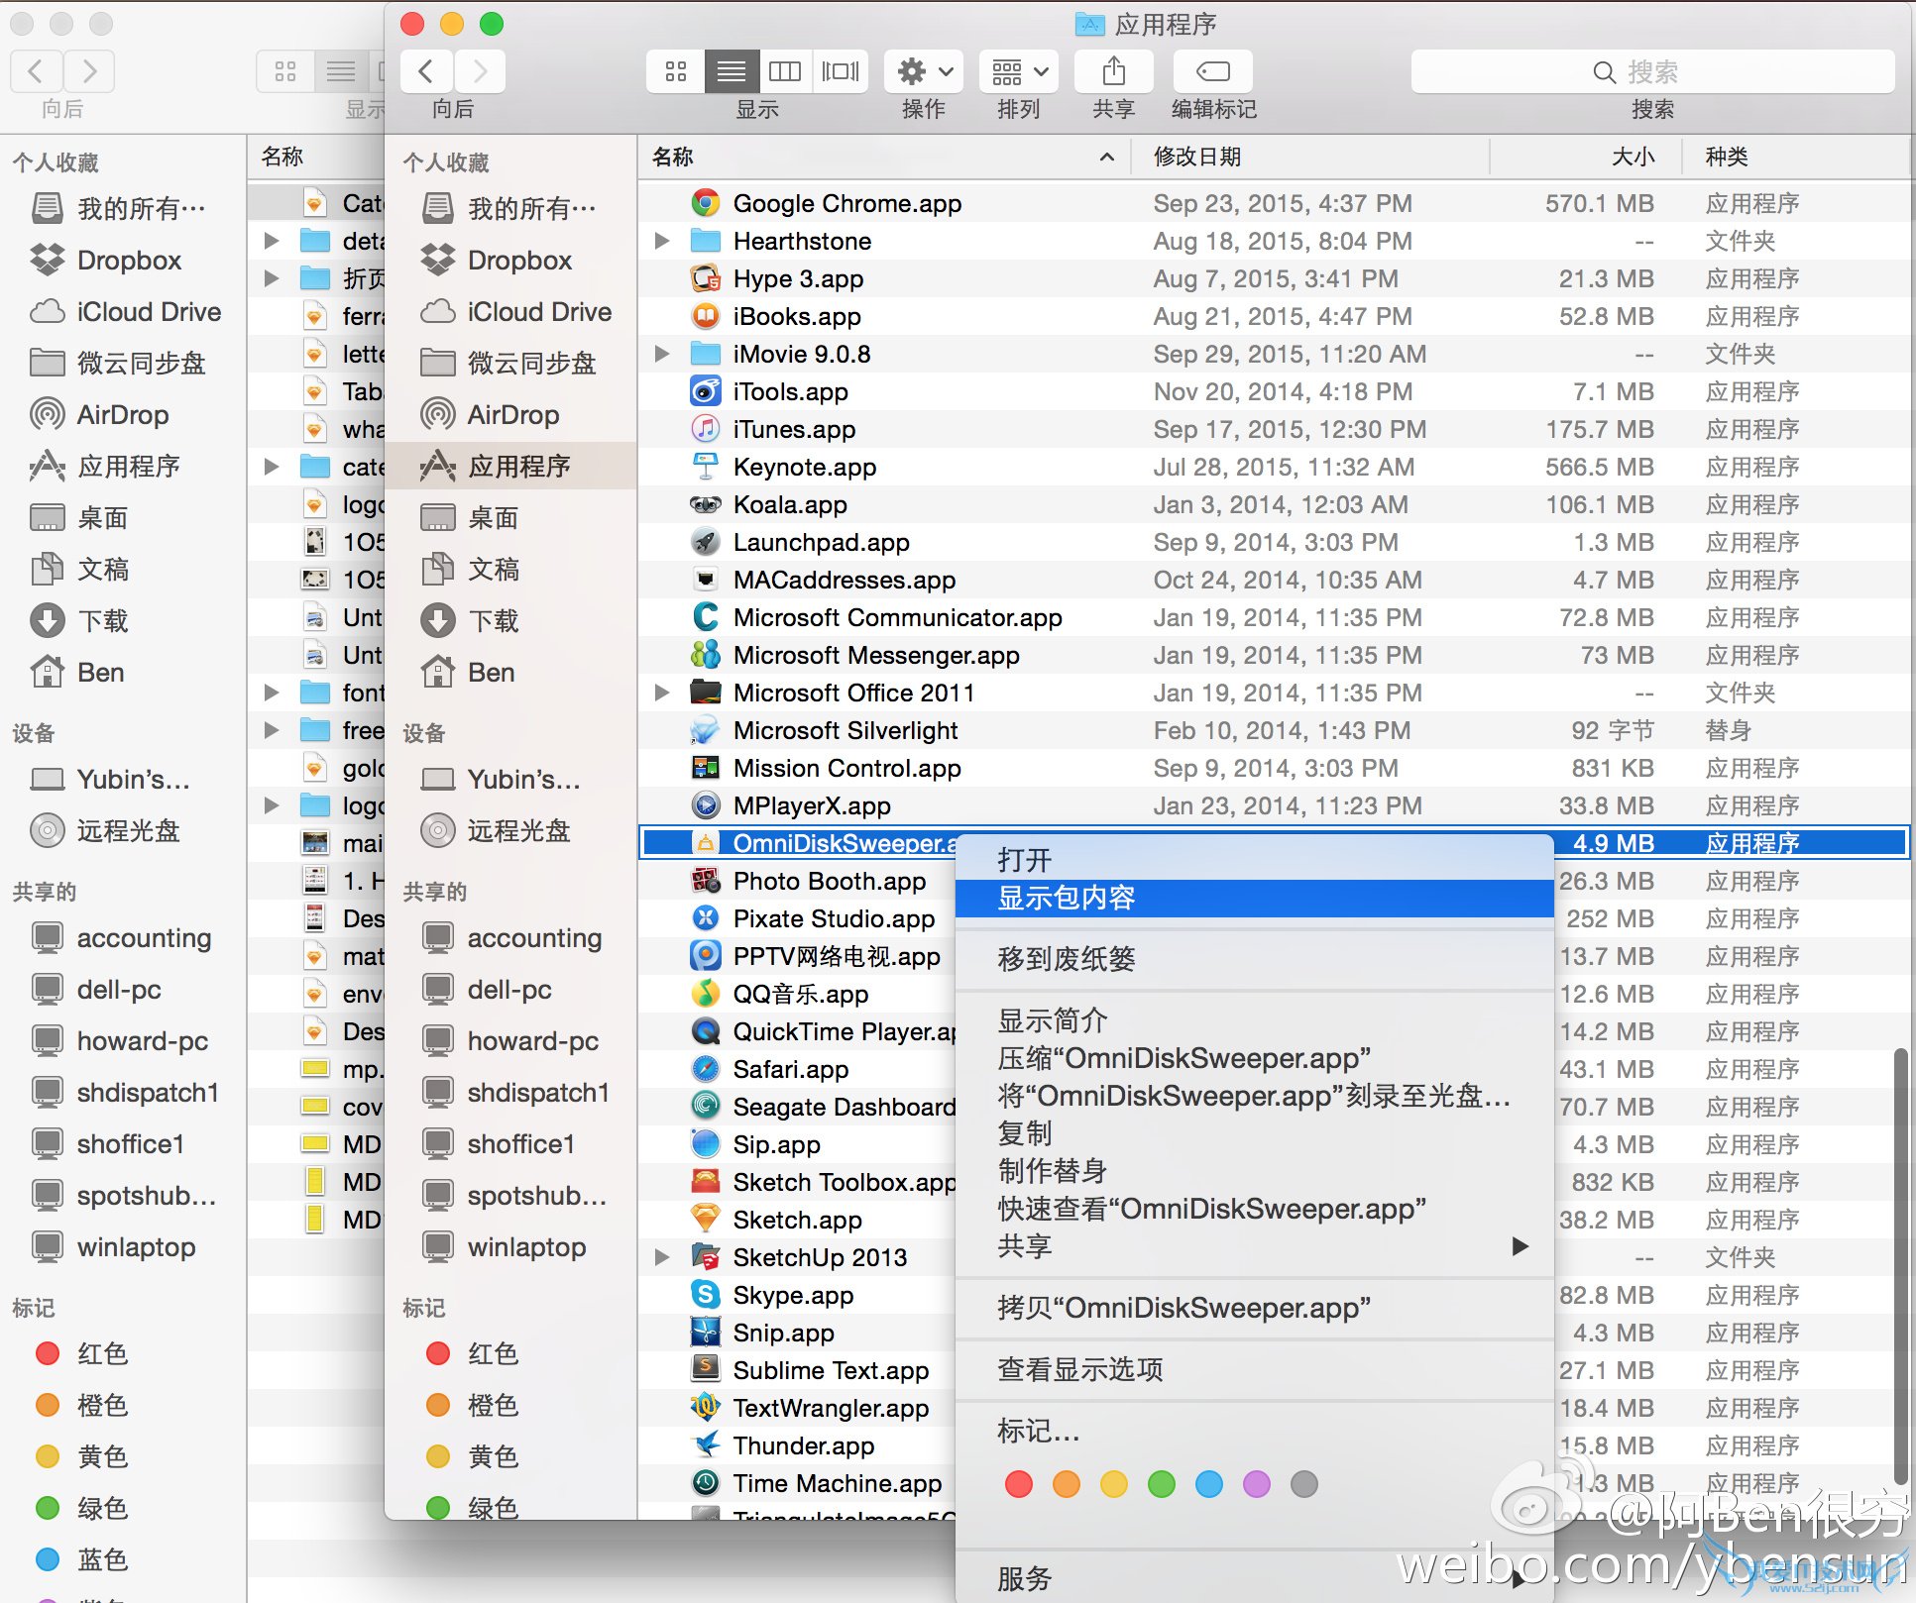Open the Arrange dropdown menu

click(1019, 71)
